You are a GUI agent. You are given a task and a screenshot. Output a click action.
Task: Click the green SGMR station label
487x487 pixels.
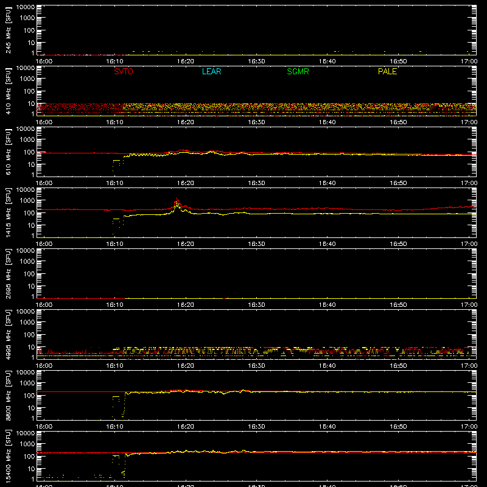coord(298,71)
